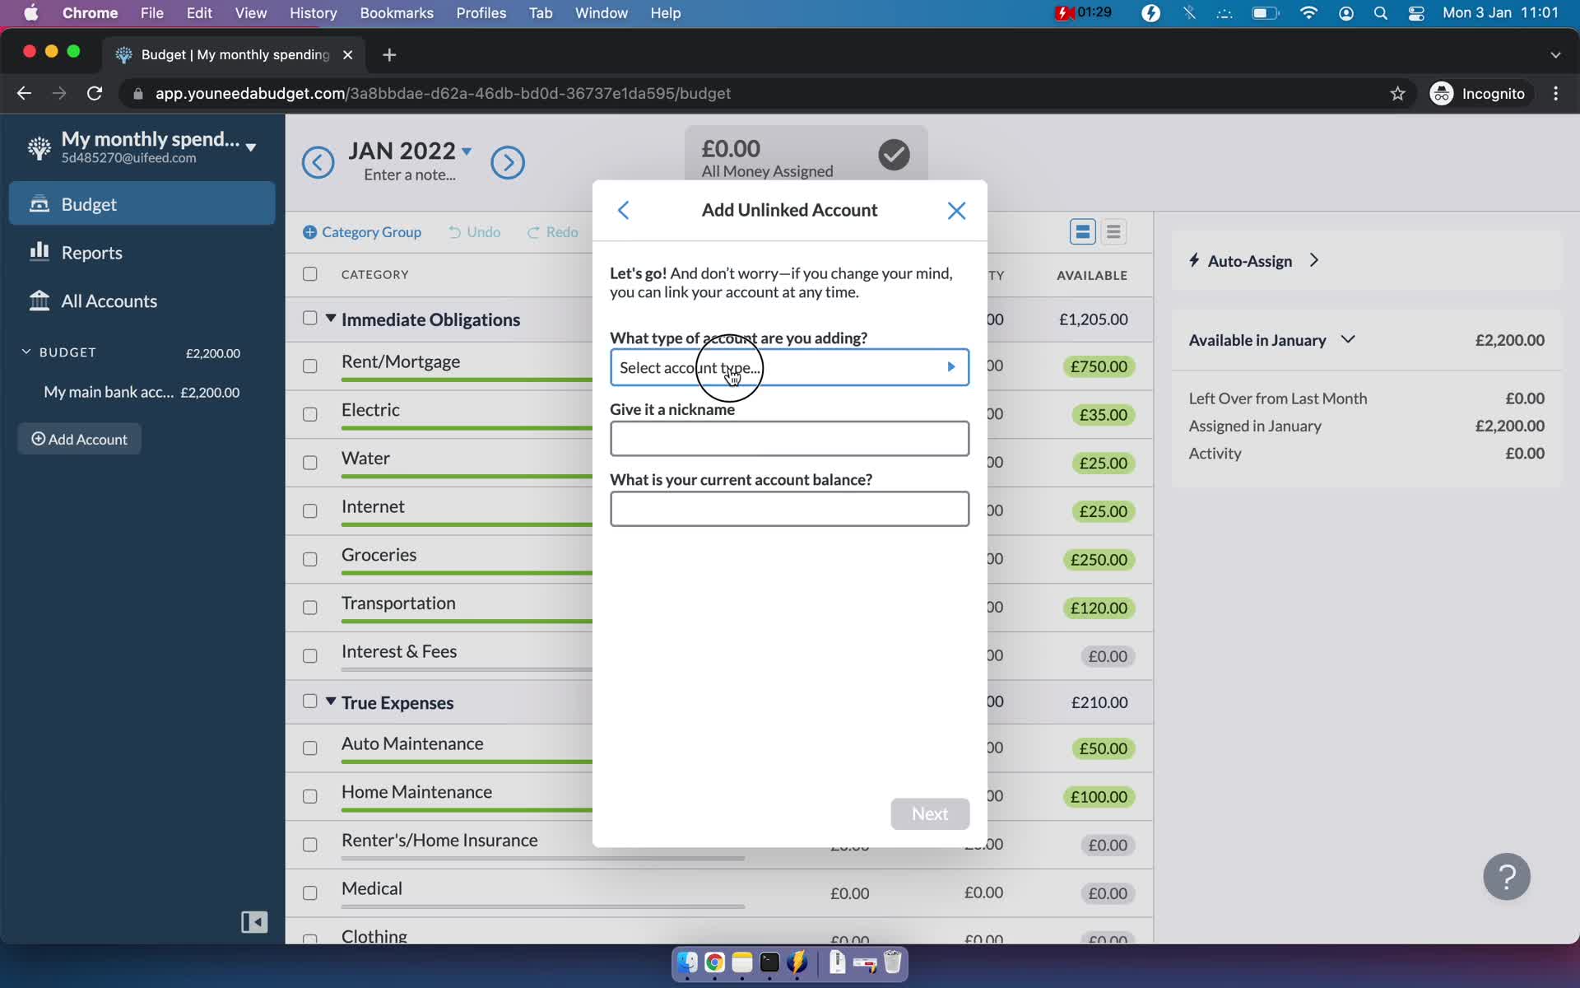Click the back arrow icon in dialog
Viewport: 1580px width, 988px height.
[622, 209]
